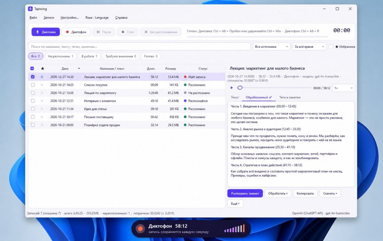The image size is (383, 241).
Task: Click the Tapwing app icon in the title bar
Action: click(30, 9)
